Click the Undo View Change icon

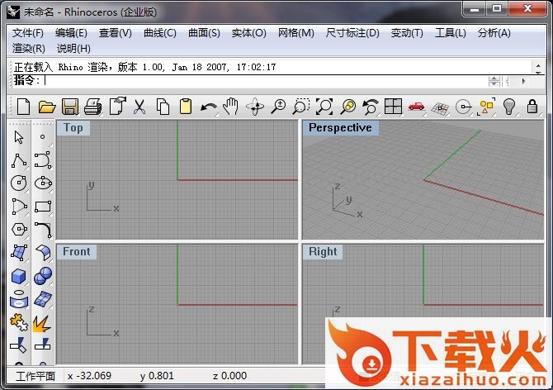click(x=371, y=107)
